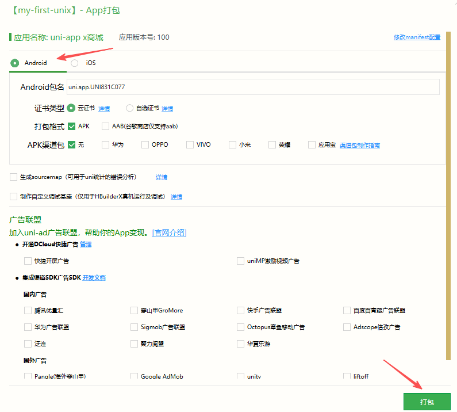
Task: Check the 百度百青藤广告联盟 option
Action: point(347,311)
